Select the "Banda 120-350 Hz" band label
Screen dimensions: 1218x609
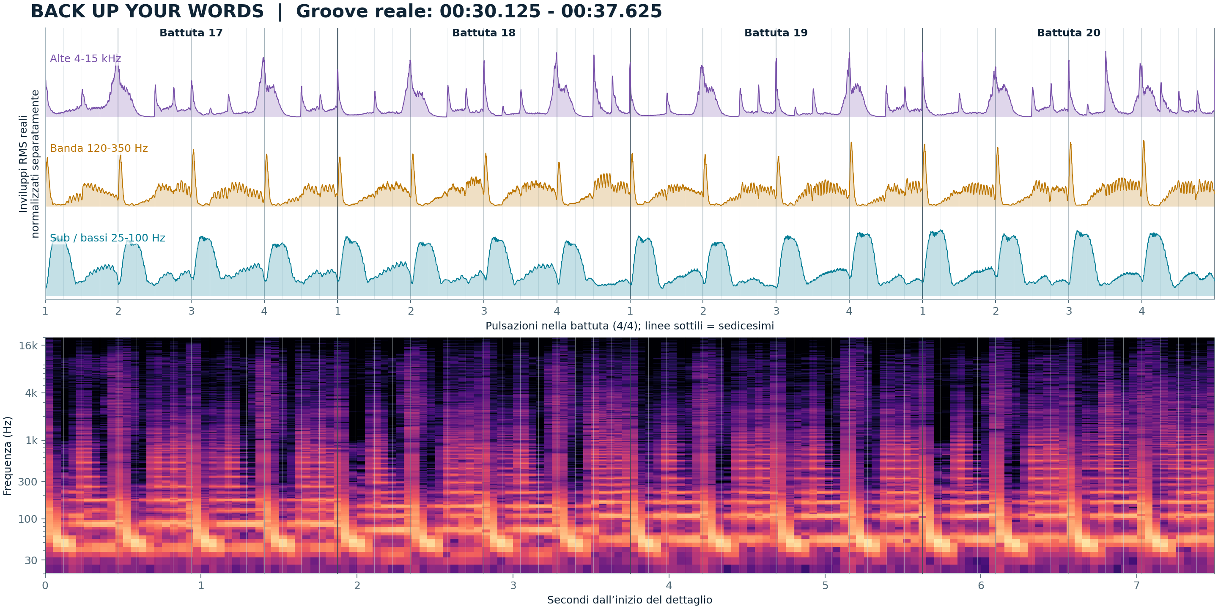[99, 148]
